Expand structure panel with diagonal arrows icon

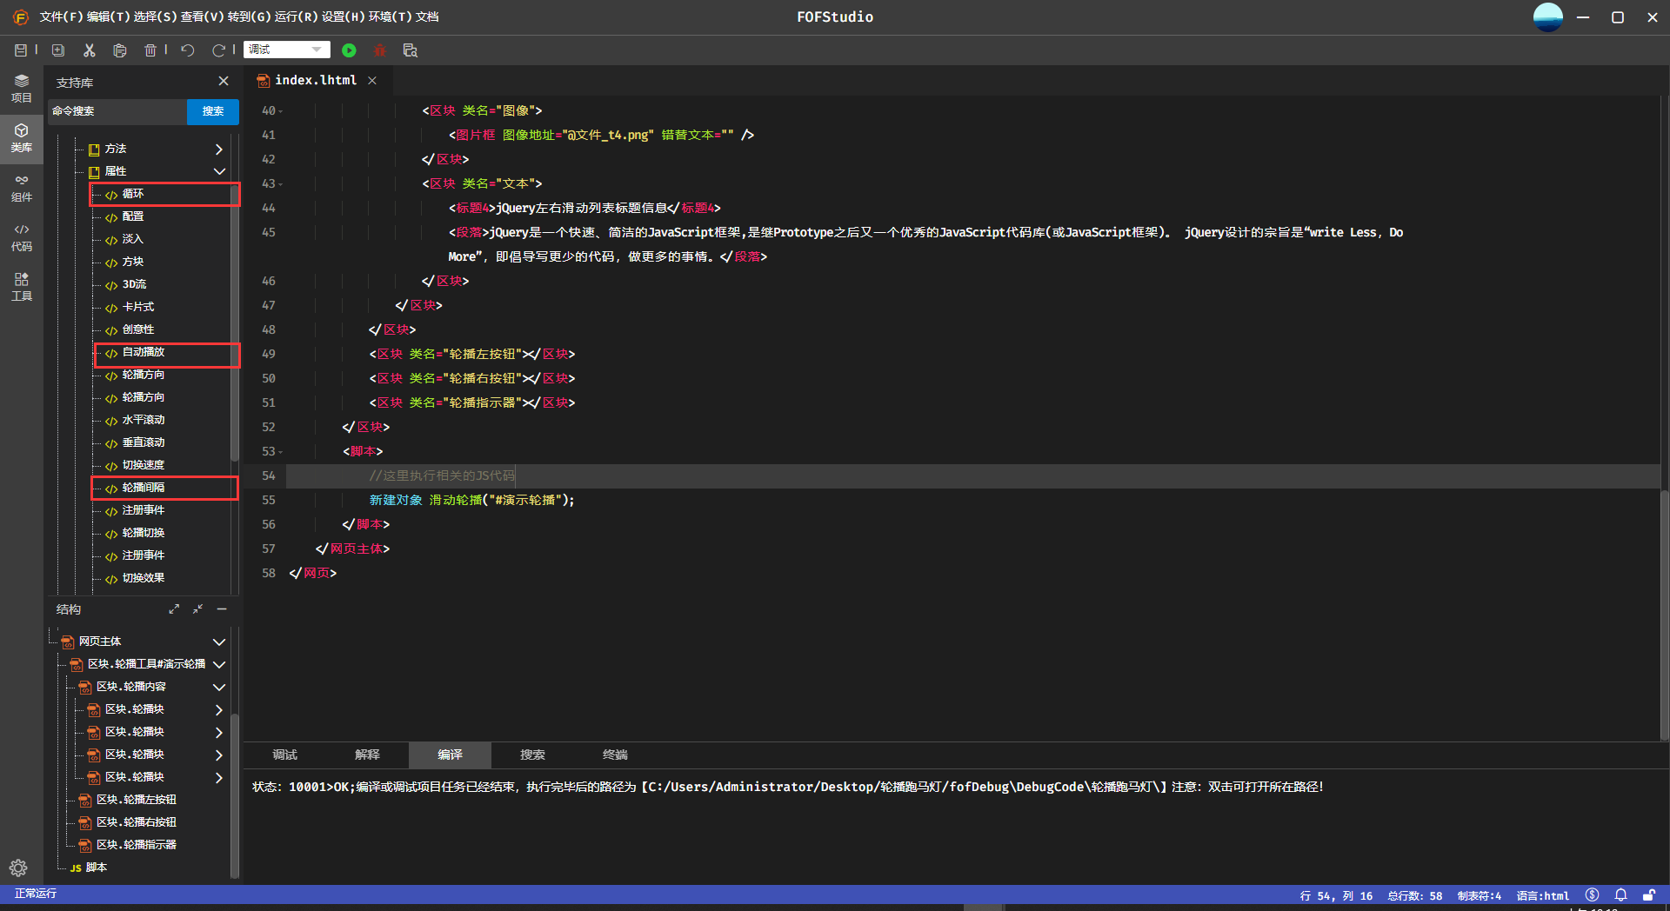coord(174,609)
